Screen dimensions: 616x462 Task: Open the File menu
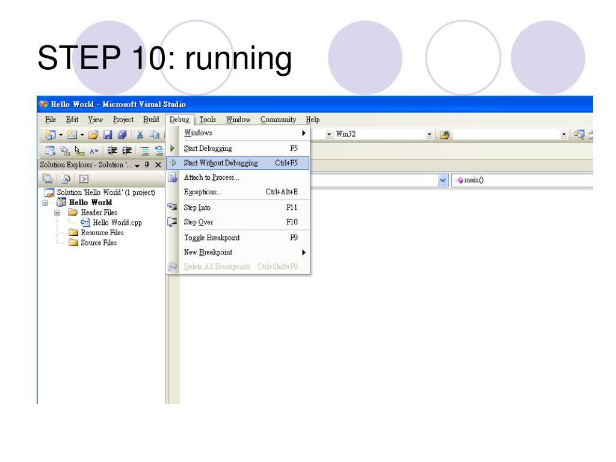coord(51,120)
